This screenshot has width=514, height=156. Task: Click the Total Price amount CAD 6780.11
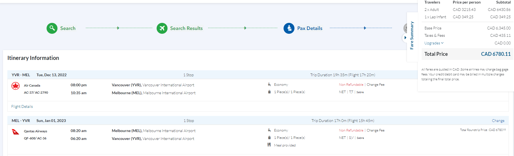point(495,54)
